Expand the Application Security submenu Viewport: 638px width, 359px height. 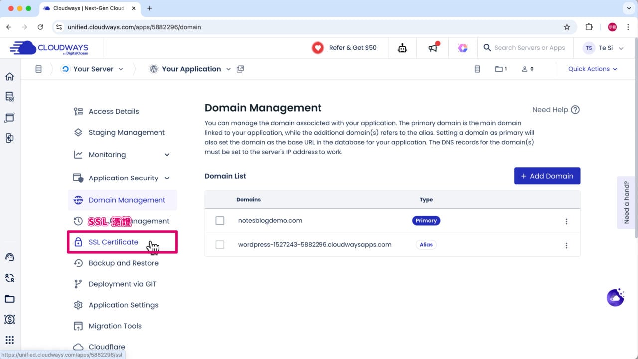[167, 178]
